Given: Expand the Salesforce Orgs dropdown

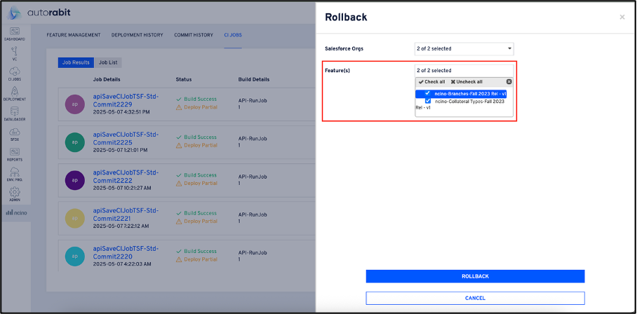Looking at the screenshot, I should point(464,48).
